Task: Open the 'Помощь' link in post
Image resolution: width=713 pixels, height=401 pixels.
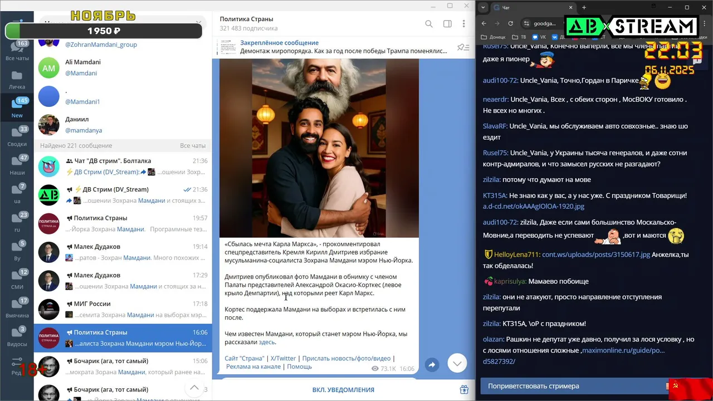Action: point(299,366)
